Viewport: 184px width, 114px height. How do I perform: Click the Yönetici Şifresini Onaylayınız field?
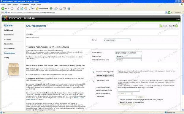129,60
